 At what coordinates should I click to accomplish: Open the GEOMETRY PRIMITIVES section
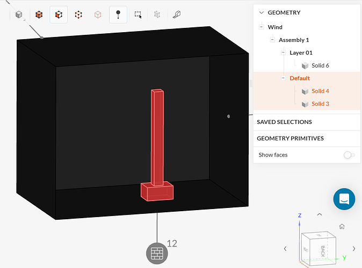(x=307, y=138)
